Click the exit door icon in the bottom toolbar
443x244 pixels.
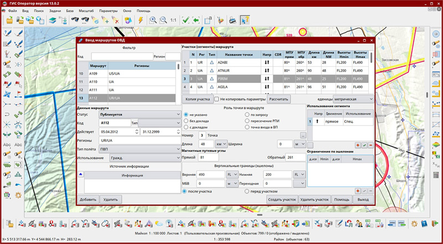pos(435,224)
